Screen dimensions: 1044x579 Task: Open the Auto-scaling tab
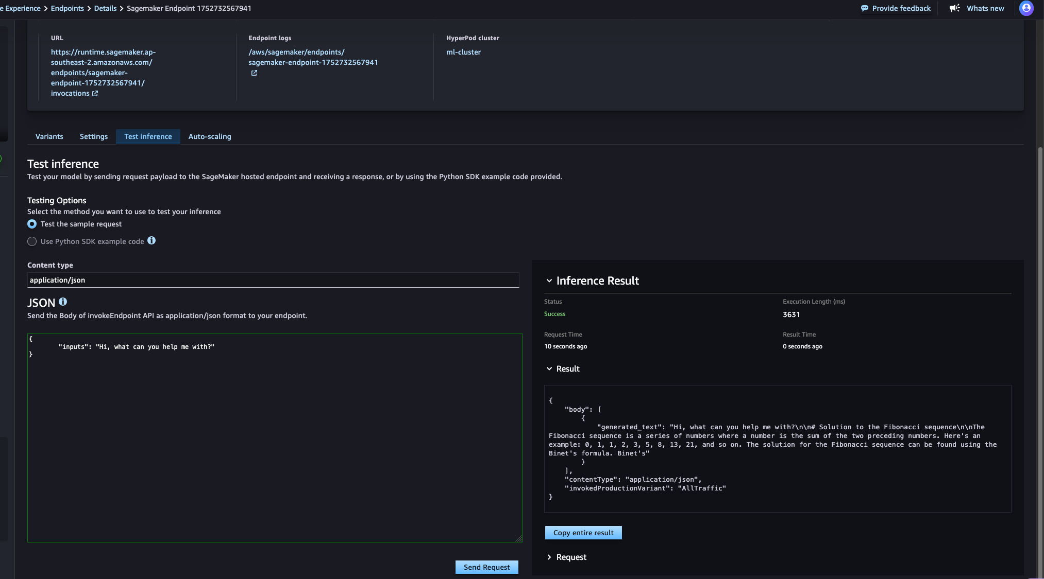coord(210,136)
